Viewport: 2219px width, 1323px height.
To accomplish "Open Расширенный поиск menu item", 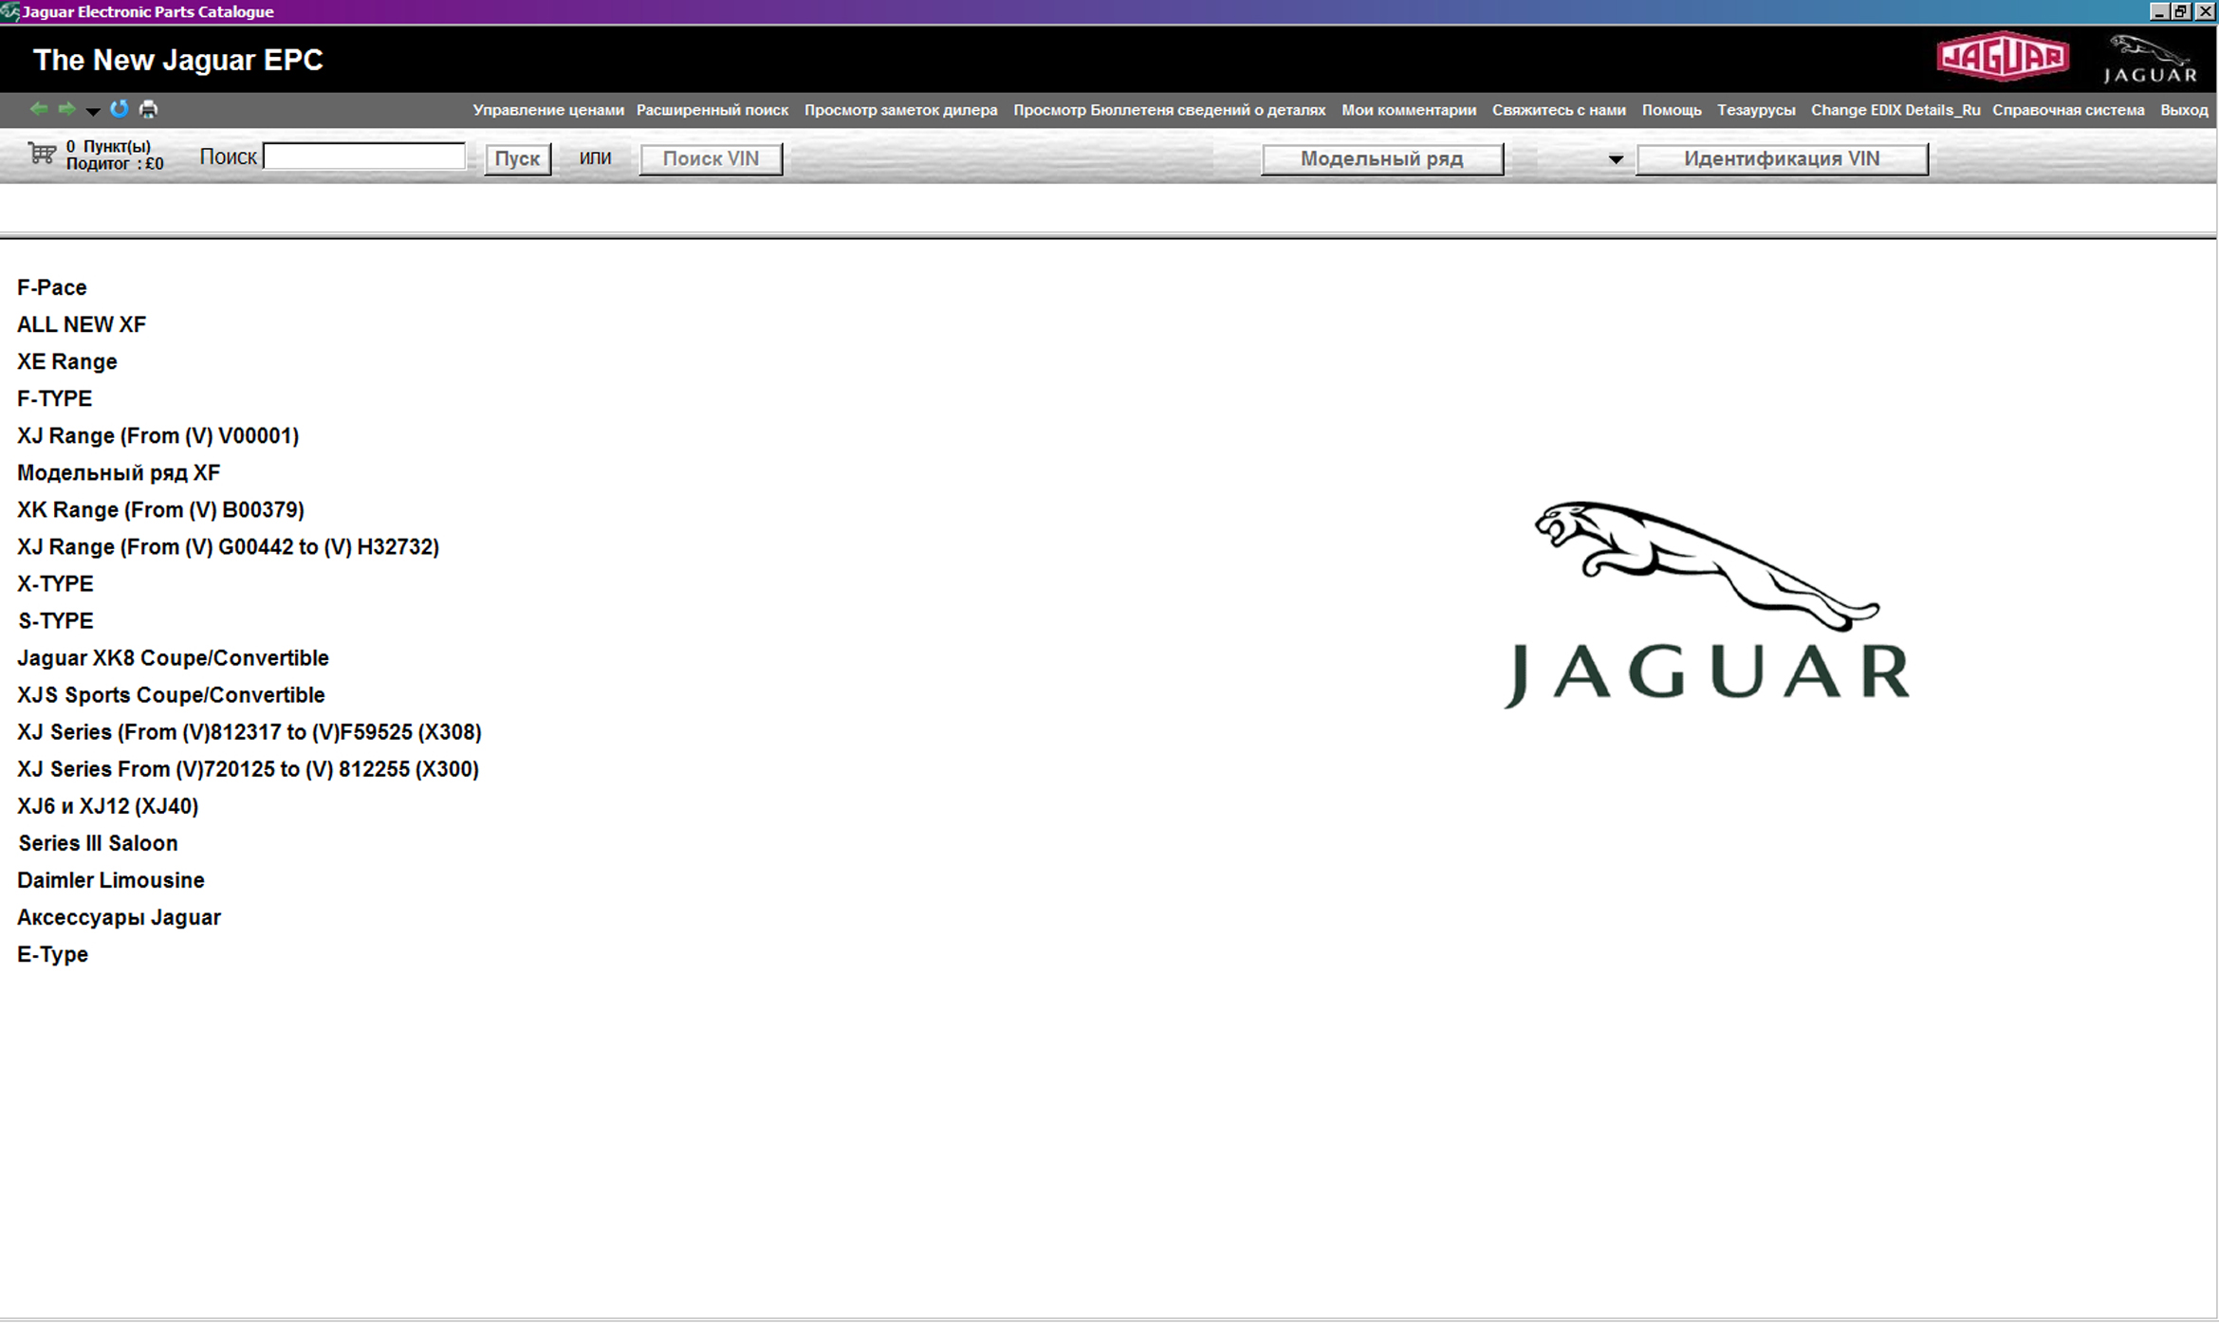I will click(x=712, y=110).
